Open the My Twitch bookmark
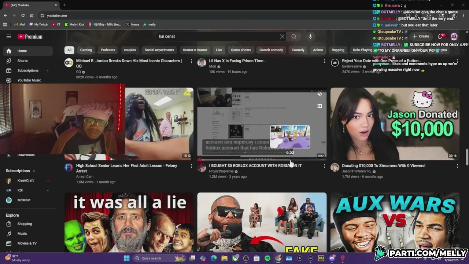 point(38,25)
